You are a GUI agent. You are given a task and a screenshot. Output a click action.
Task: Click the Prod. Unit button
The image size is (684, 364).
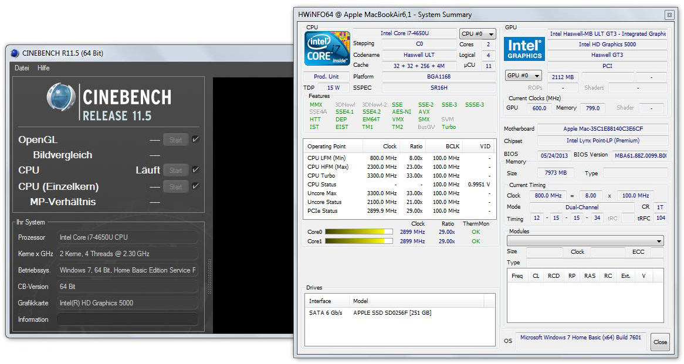point(326,76)
